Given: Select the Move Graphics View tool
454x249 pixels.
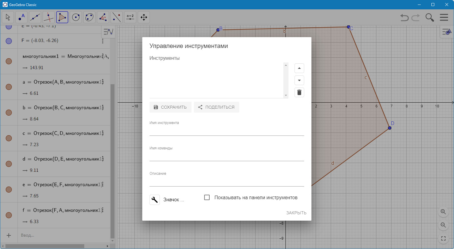Looking at the screenshot, I should point(144,17).
